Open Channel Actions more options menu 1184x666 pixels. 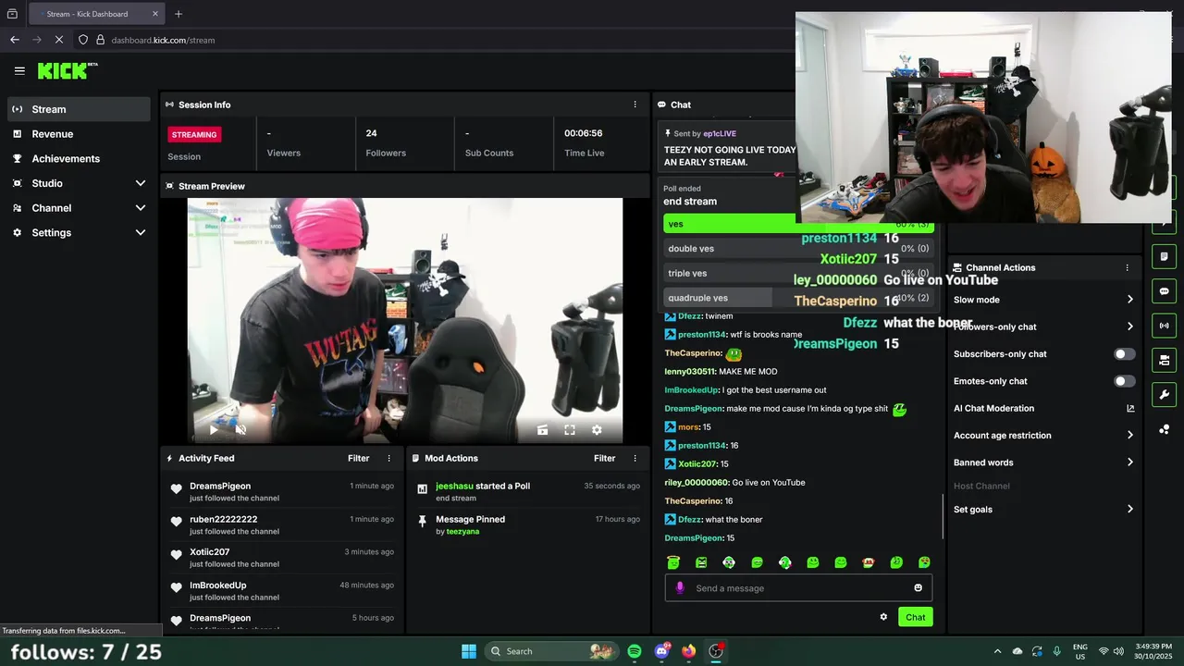[x=1127, y=267]
